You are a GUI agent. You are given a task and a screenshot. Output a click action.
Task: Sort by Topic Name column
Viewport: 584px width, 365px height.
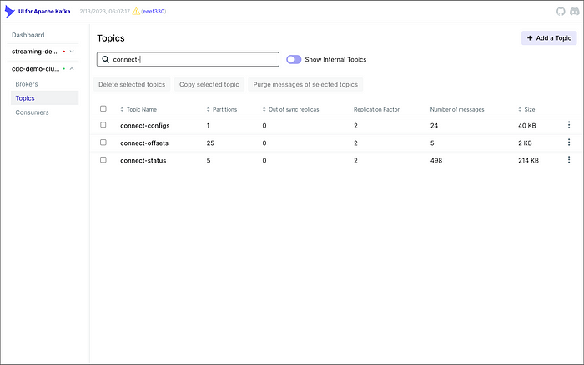click(x=138, y=109)
